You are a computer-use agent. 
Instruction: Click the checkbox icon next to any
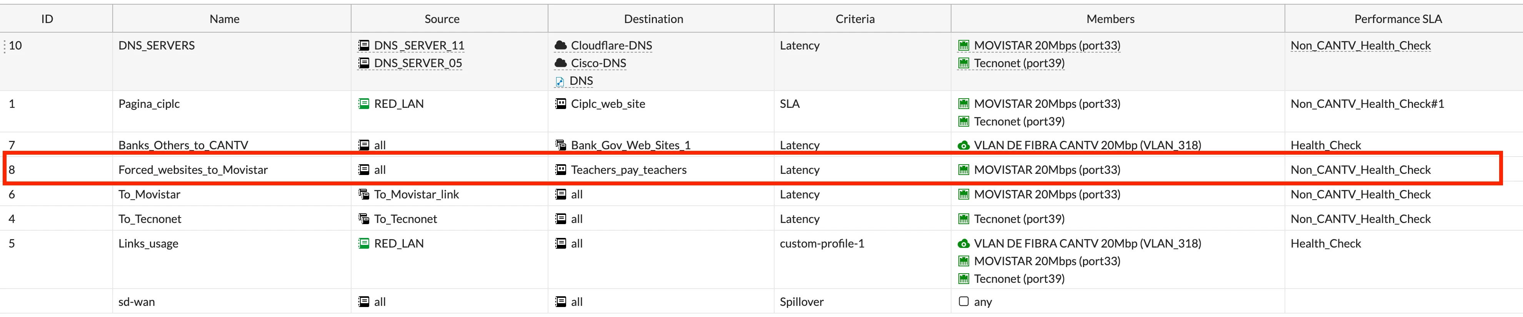(x=963, y=302)
